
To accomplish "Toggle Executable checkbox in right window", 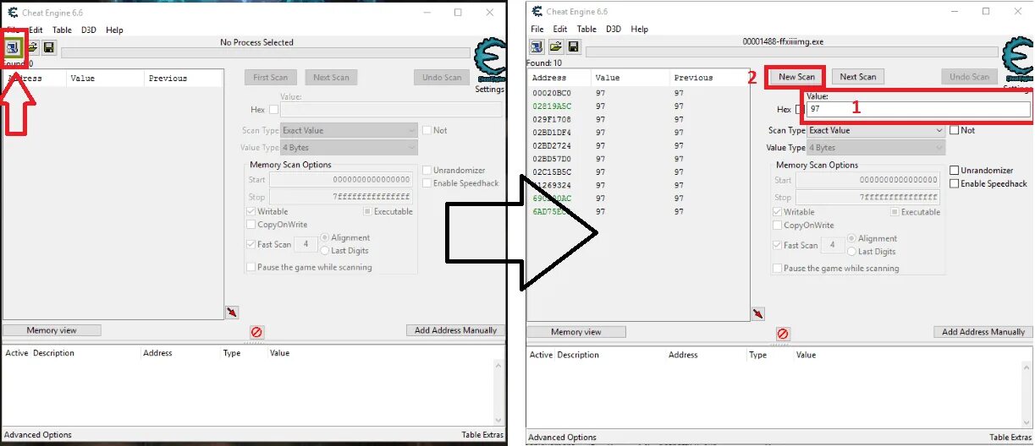I will (895, 212).
